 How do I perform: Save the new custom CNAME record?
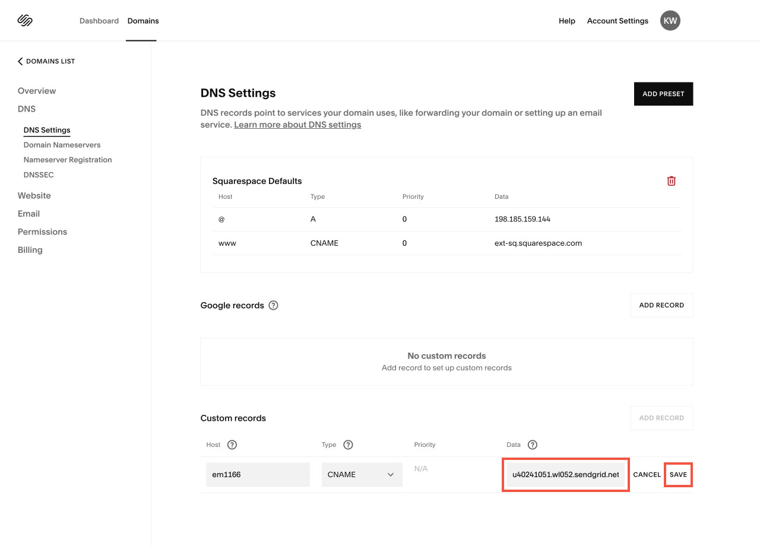[x=678, y=474]
